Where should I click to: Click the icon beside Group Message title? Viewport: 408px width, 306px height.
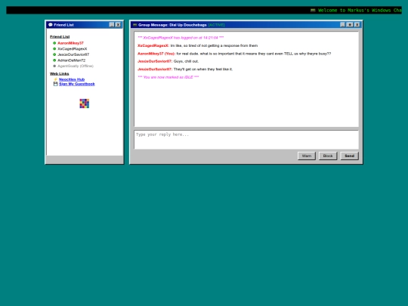tap(134, 25)
